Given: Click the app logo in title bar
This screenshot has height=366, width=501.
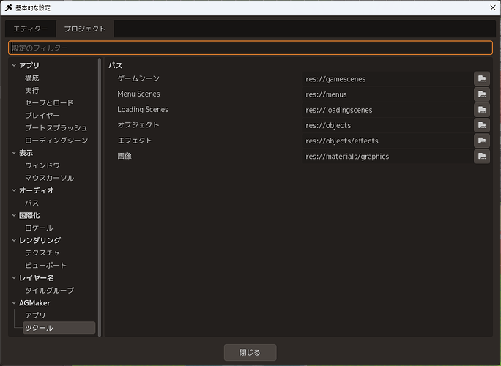Looking at the screenshot, I should coord(8,7).
